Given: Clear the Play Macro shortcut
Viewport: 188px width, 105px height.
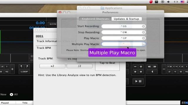Looking at the screenshot, I should pos(143,38).
